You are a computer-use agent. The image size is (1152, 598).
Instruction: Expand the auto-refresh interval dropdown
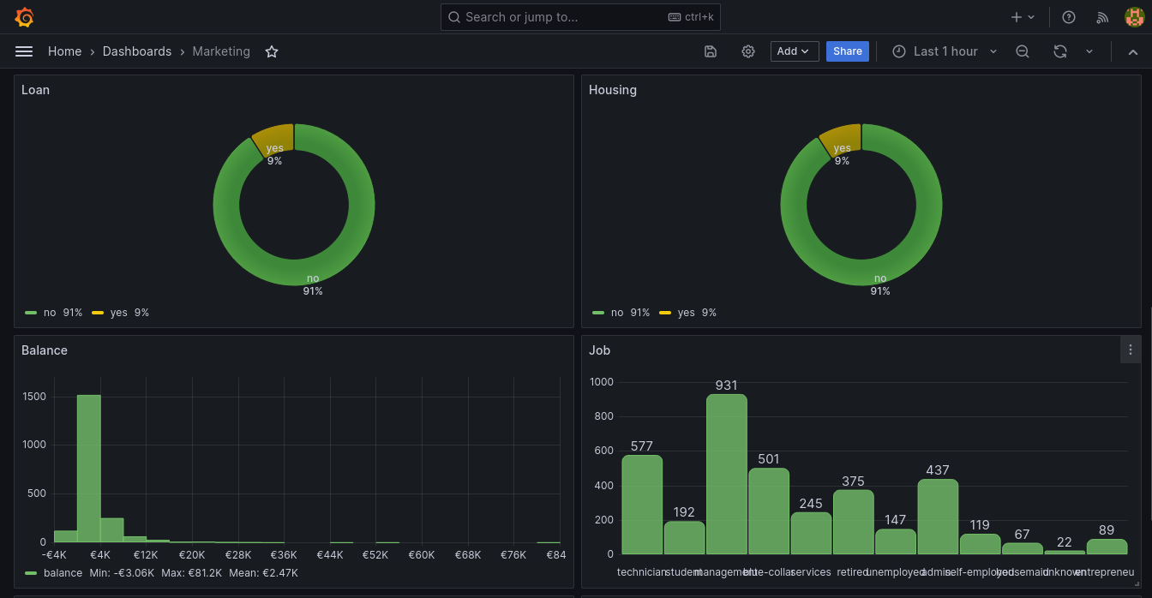point(1089,51)
